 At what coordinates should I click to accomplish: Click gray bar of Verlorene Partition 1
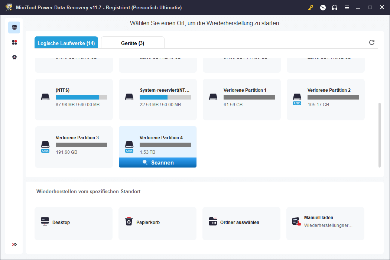[249, 97]
